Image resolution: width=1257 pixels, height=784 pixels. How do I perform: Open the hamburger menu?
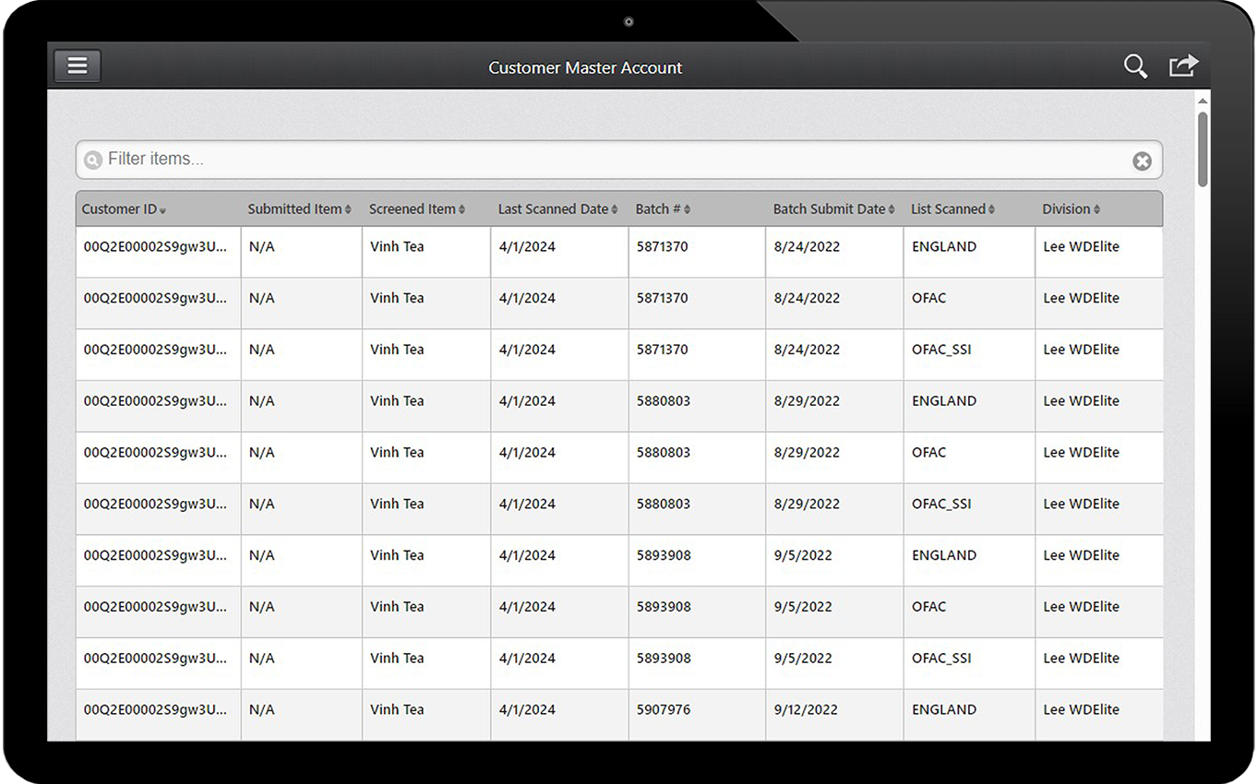pos(78,65)
